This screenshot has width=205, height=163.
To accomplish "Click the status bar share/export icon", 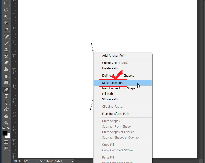I will (26, 161).
